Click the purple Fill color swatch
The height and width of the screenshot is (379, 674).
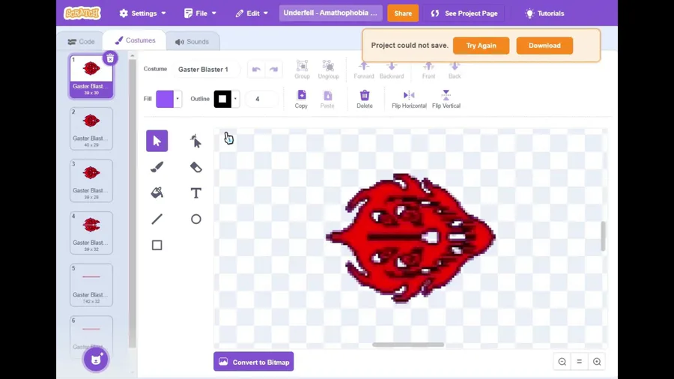165,99
